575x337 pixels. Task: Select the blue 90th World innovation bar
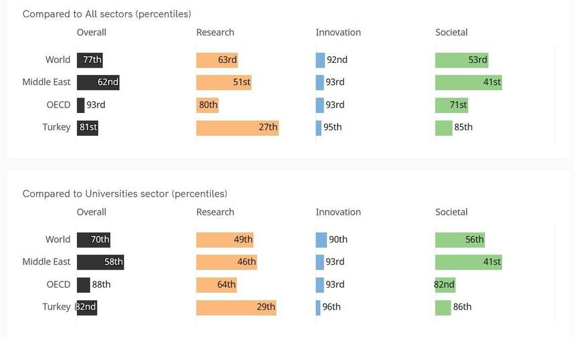[x=321, y=240]
